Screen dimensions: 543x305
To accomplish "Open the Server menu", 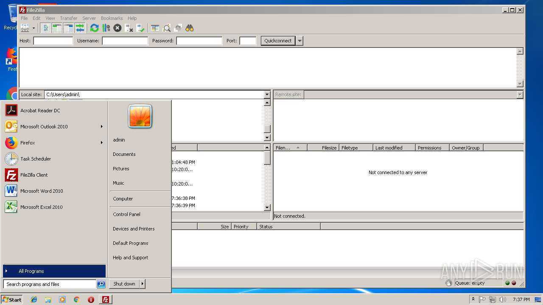I will [x=89, y=18].
